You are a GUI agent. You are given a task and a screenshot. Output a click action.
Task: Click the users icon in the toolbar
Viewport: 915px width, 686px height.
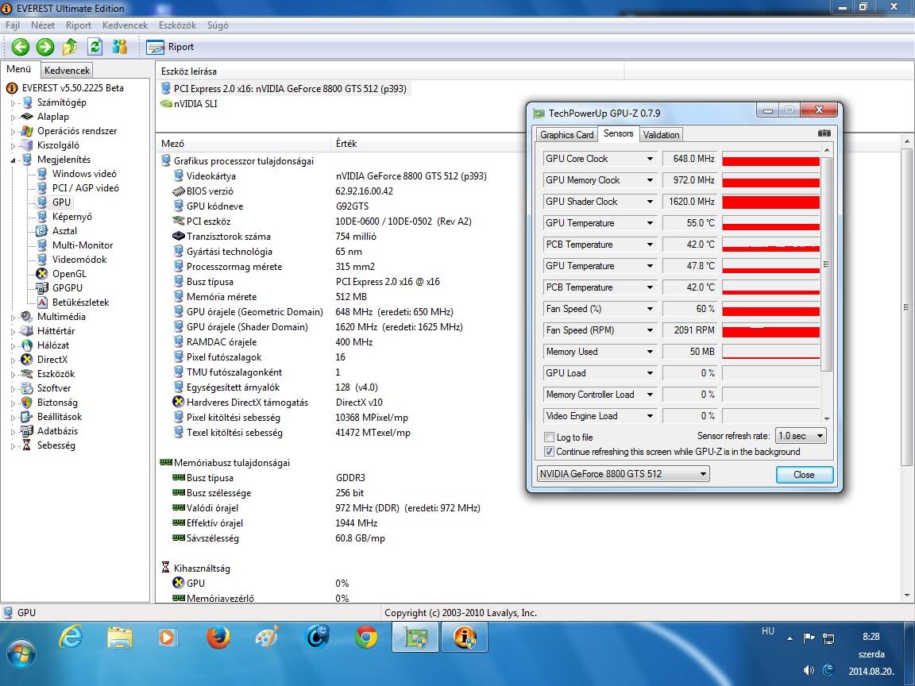pos(120,47)
